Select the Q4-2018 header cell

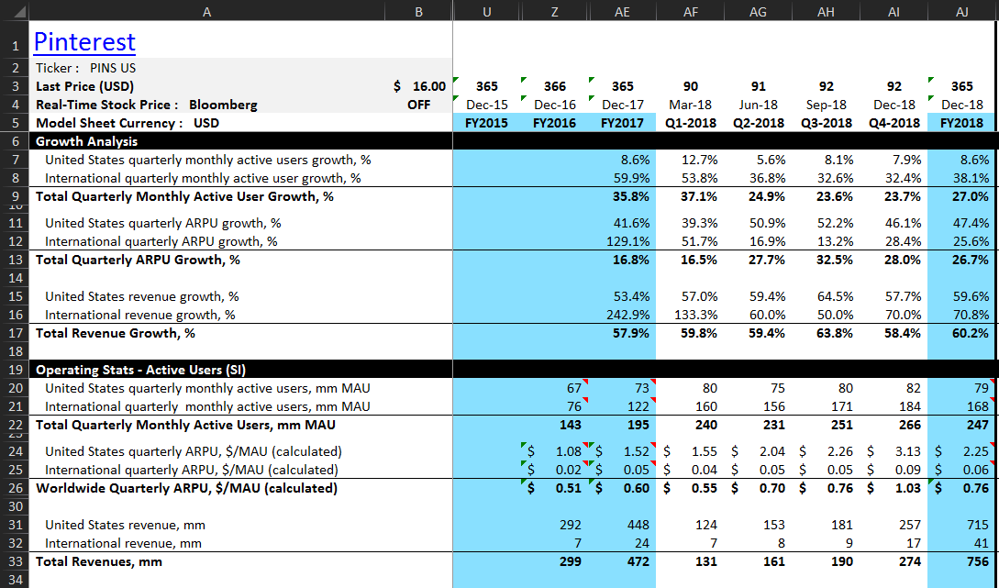[894, 123]
